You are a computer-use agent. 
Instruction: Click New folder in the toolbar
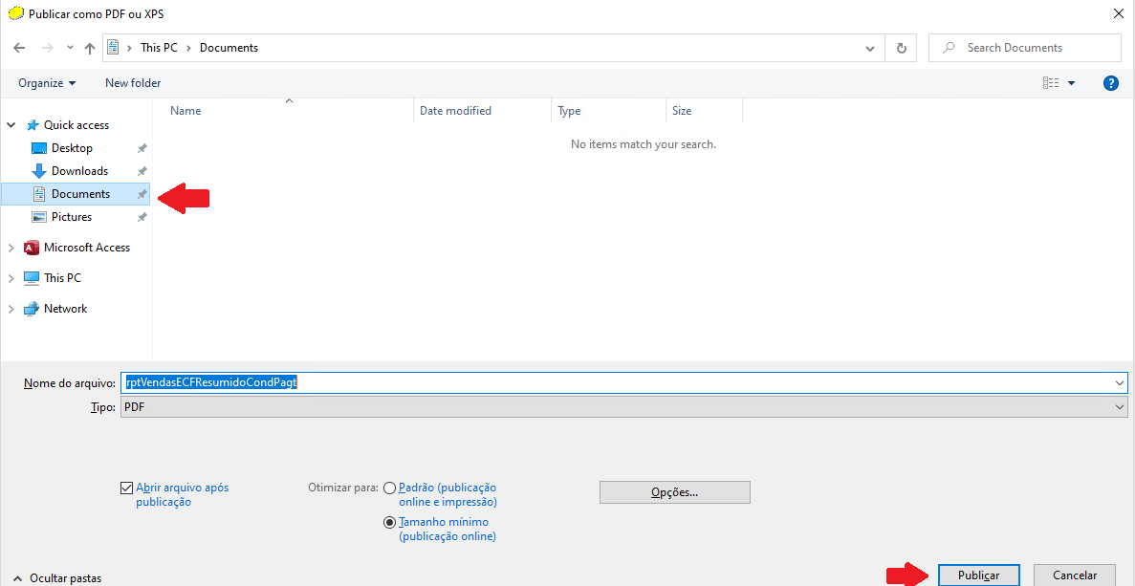[x=133, y=83]
